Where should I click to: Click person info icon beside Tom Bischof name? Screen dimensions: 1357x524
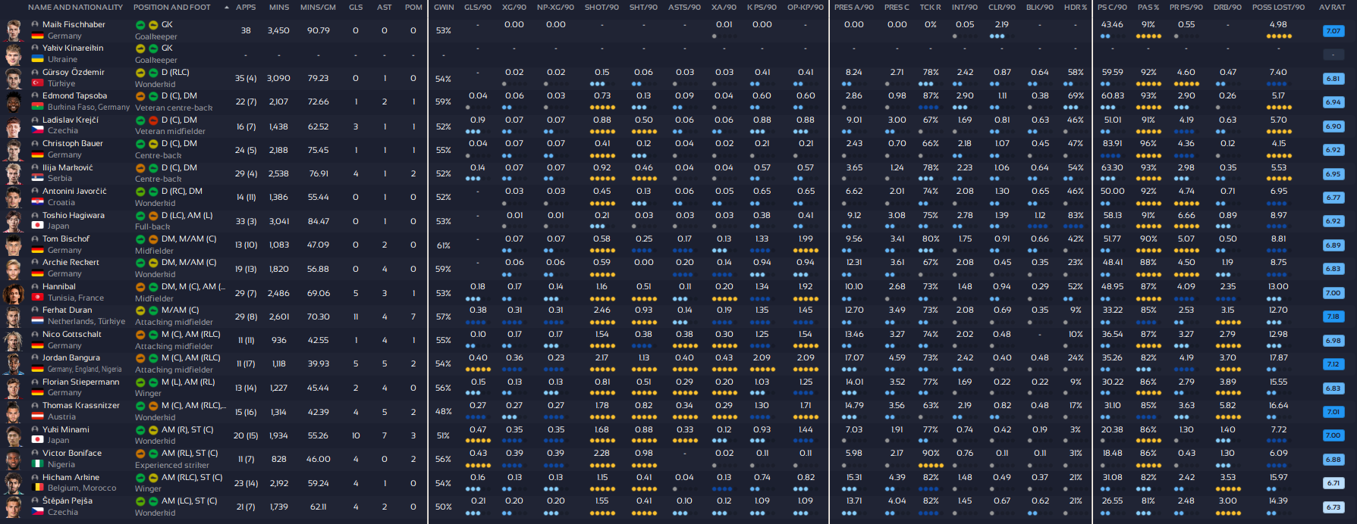click(35, 239)
